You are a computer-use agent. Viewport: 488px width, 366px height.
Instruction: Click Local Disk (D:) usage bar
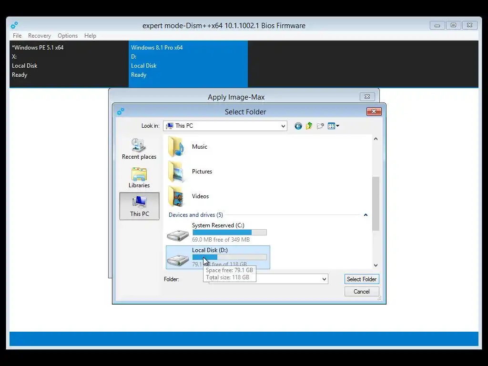229,257
